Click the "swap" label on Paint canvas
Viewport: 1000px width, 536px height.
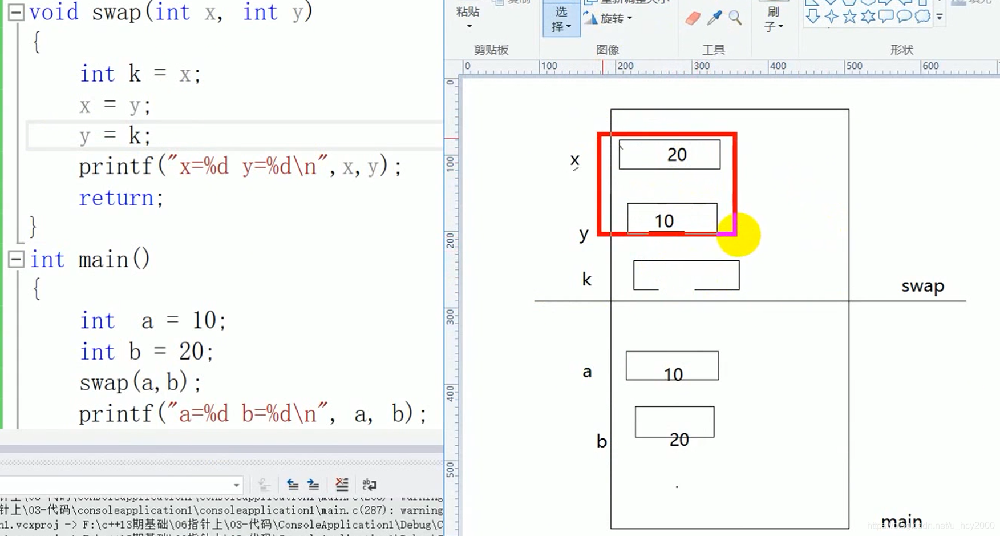[x=922, y=286]
